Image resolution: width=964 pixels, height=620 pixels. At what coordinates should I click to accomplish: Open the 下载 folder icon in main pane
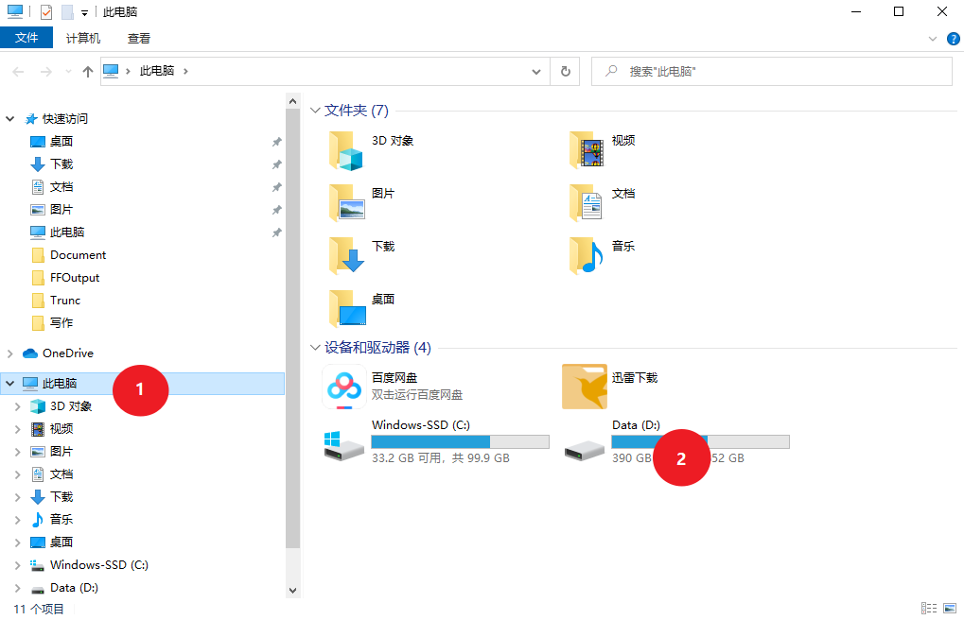(x=347, y=256)
